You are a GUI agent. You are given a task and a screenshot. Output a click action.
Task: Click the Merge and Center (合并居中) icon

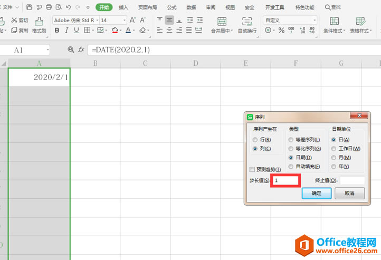pos(222,21)
